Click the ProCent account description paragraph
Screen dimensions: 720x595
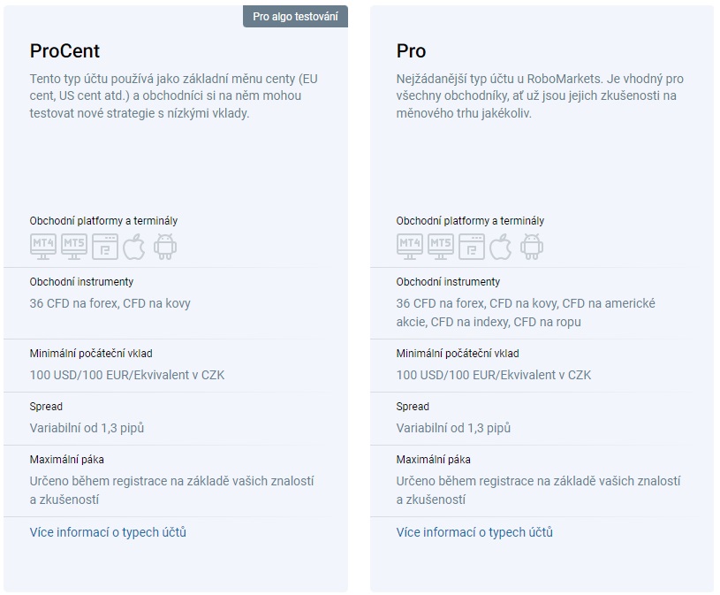click(173, 95)
